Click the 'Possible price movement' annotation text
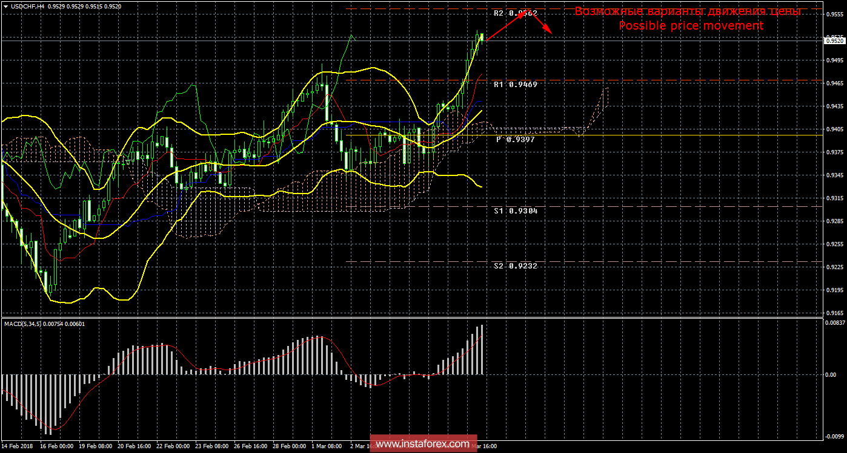Screen dimensions: 847x453 (690, 25)
